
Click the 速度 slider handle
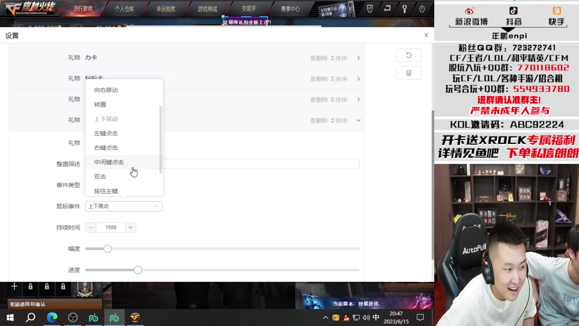point(138,270)
